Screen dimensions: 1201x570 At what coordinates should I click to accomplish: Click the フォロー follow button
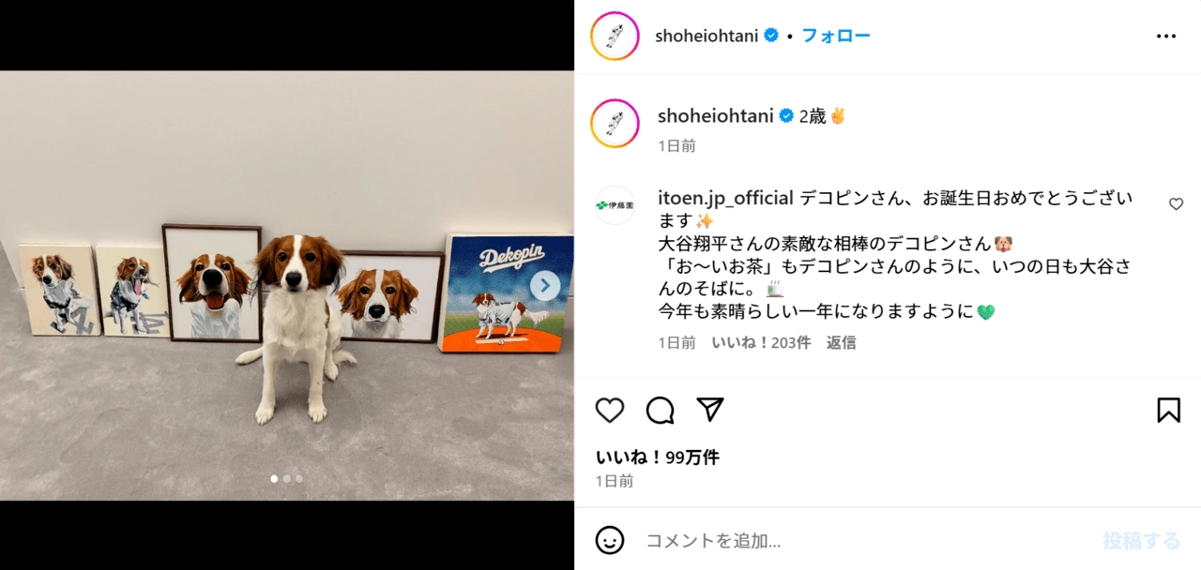pyautogui.click(x=836, y=36)
